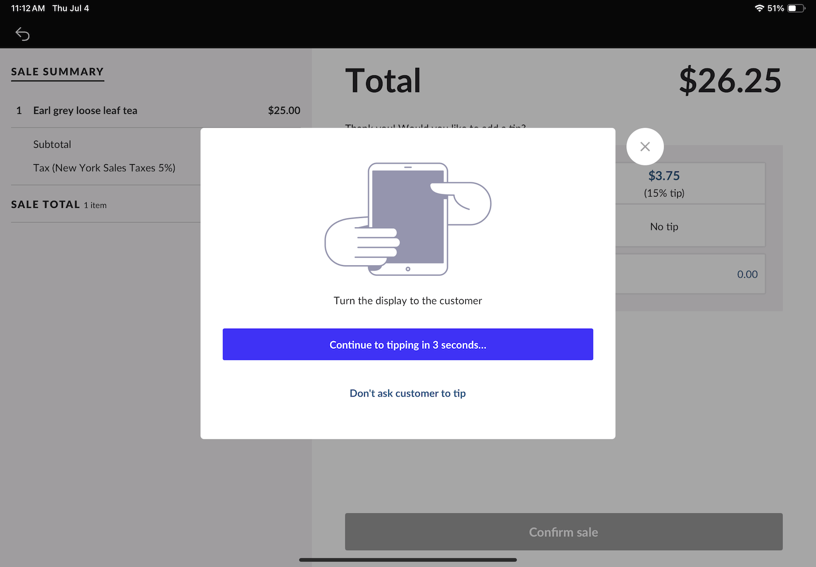Tap the tablet handover illustration
The width and height of the screenshot is (816, 567).
[407, 219]
